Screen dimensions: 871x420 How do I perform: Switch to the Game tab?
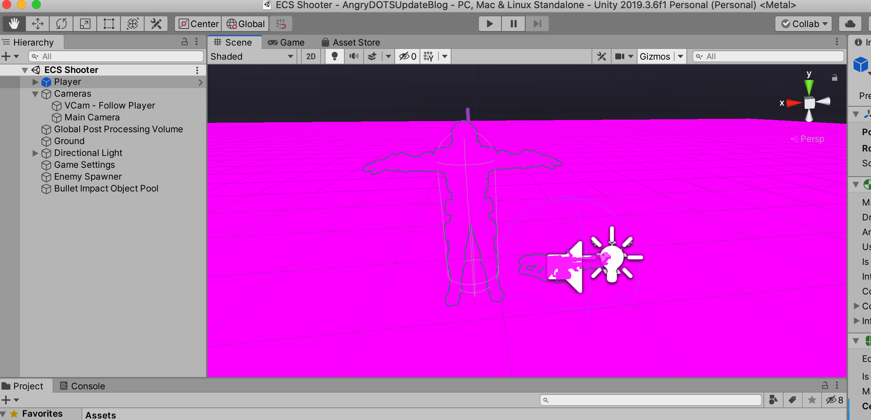[x=286, y=43]
